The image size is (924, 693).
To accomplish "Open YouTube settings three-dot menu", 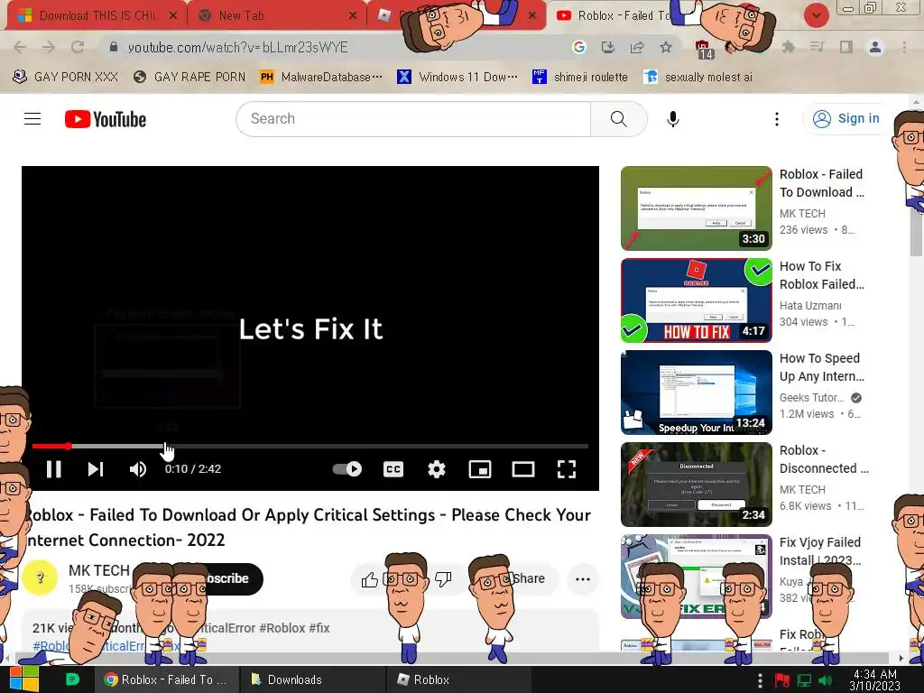I will [777, 119].
